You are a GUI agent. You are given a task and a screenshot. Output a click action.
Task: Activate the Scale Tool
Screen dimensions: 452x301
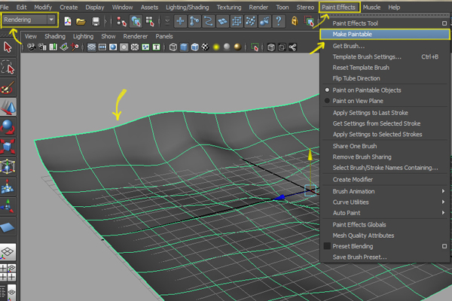(x=8, y=147)
